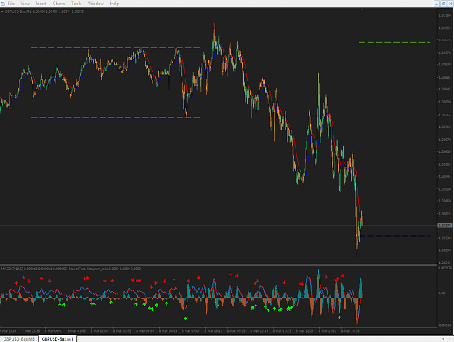
Task: Open the Help menu
Action: (x=115, y=4)
